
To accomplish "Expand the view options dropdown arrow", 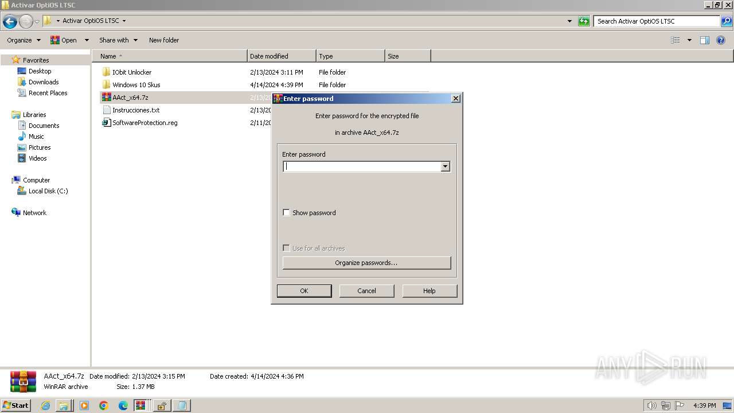I will coord(689,40).
